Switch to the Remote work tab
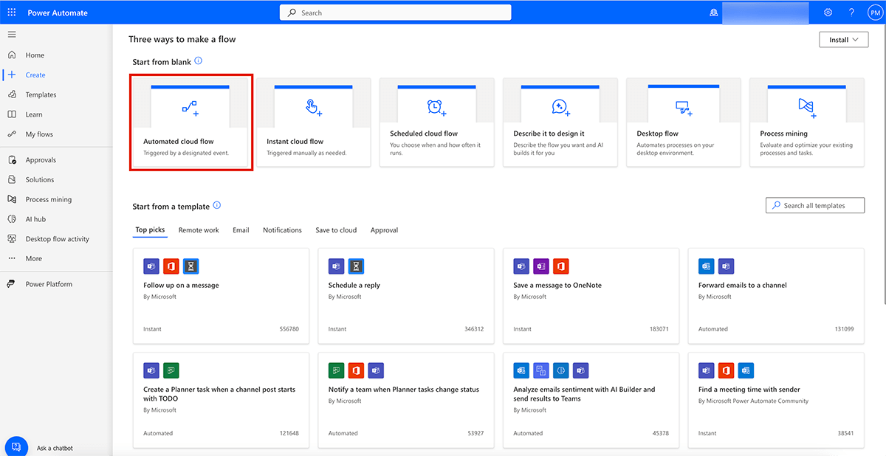Image resolution: width=886 pixels, height=456 pixels. point(199,230)
